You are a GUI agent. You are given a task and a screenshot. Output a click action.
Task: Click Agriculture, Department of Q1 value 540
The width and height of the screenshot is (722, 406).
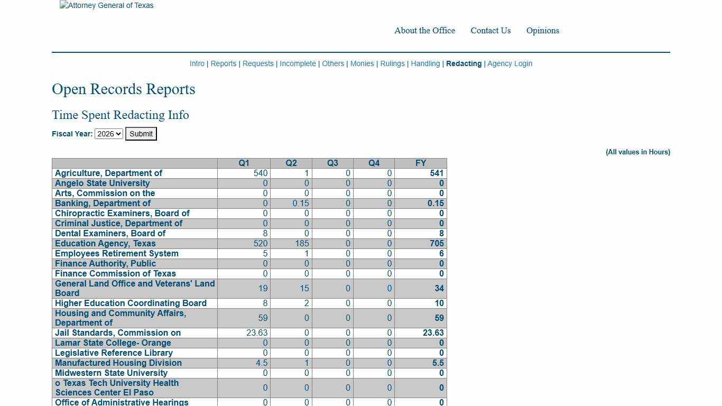(261, 173)
